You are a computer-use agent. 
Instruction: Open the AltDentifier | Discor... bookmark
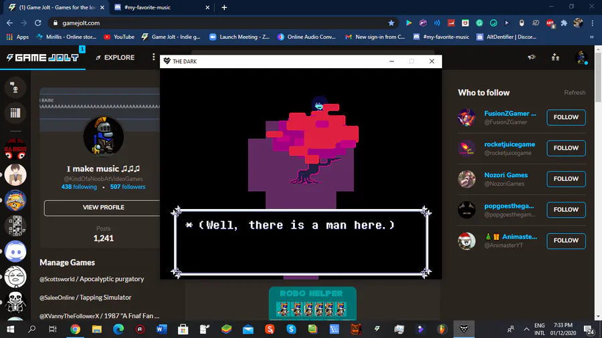click(506, 37)
